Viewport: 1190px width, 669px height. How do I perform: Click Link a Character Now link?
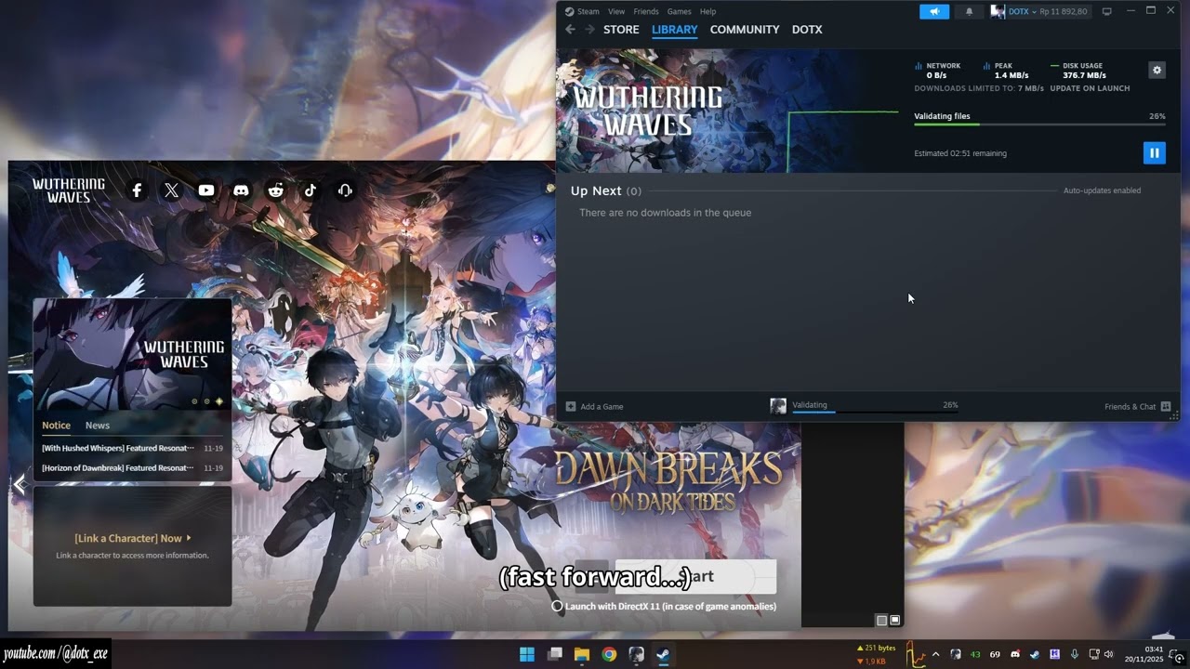click(x=132, y=538)
